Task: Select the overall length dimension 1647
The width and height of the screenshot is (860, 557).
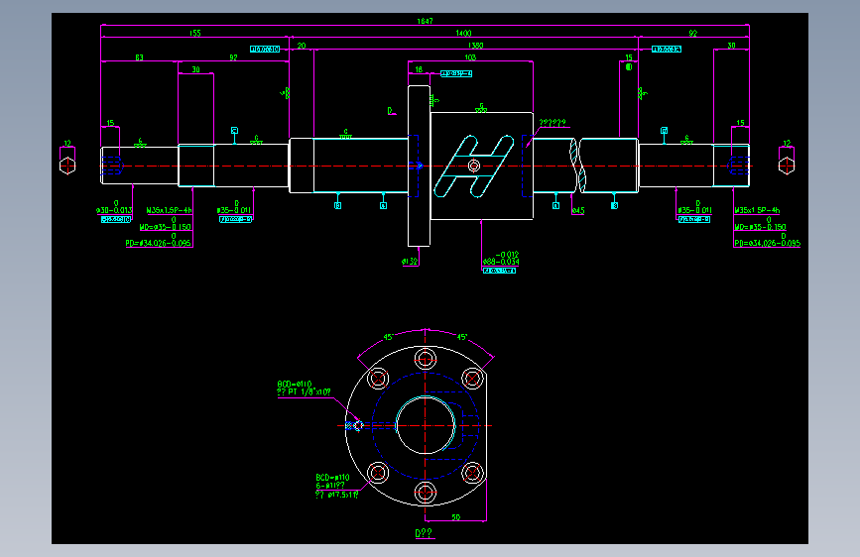Action: coord(425,22)
